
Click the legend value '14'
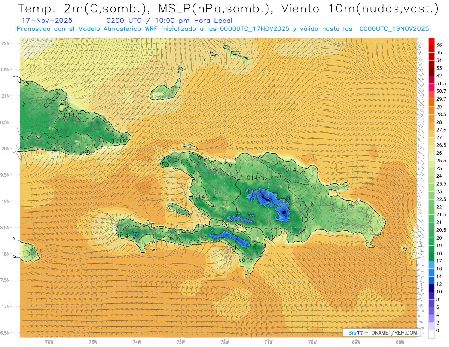pos(439,276)
